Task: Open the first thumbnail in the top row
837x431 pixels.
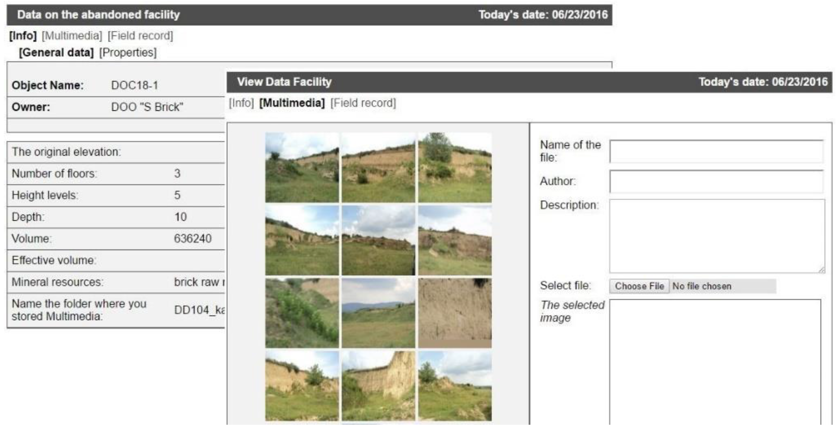Action: tap(302, 167)
